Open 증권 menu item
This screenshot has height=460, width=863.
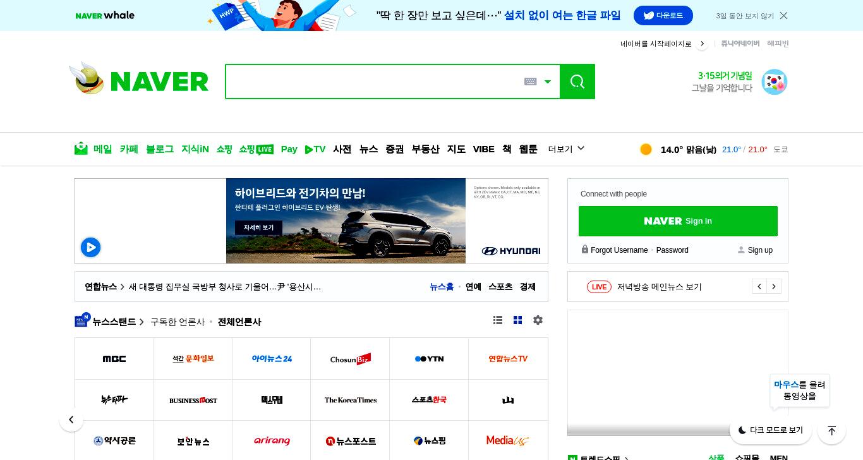pyautogui.click(x=395, y=149)
